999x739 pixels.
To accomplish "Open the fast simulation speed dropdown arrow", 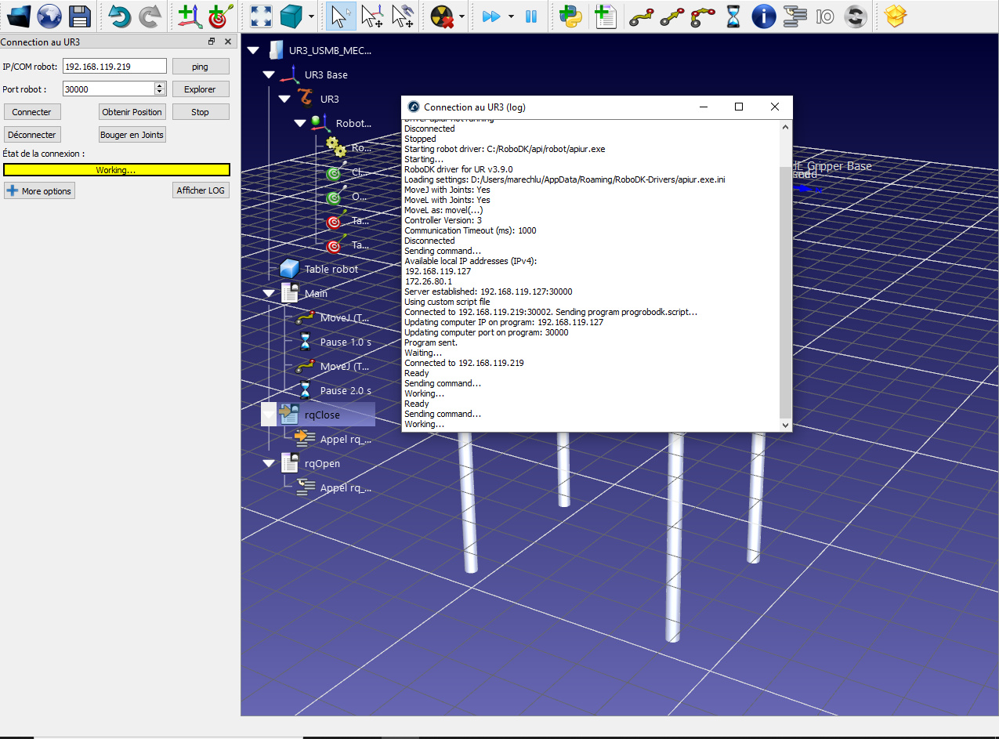I will (x=511, y=16).
